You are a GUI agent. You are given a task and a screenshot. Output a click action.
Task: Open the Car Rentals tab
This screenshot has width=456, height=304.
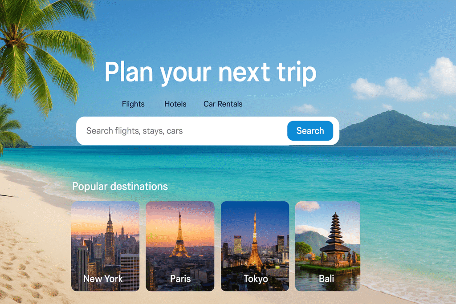223,104
